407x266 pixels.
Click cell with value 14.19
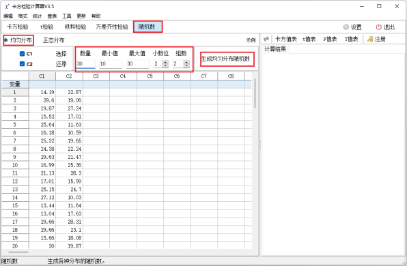click(x=42, y=92)
